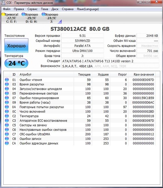
Task: Click status orb of attribute C6 row
Action: click(7, 130)
